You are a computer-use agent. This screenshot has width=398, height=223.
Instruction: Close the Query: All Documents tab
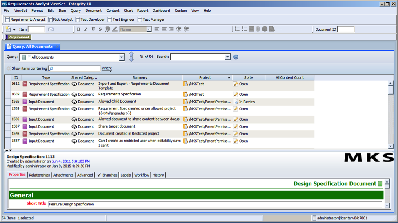coord(58,46)
